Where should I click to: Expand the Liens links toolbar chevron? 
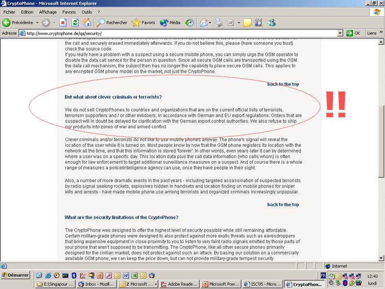point(381,32)
